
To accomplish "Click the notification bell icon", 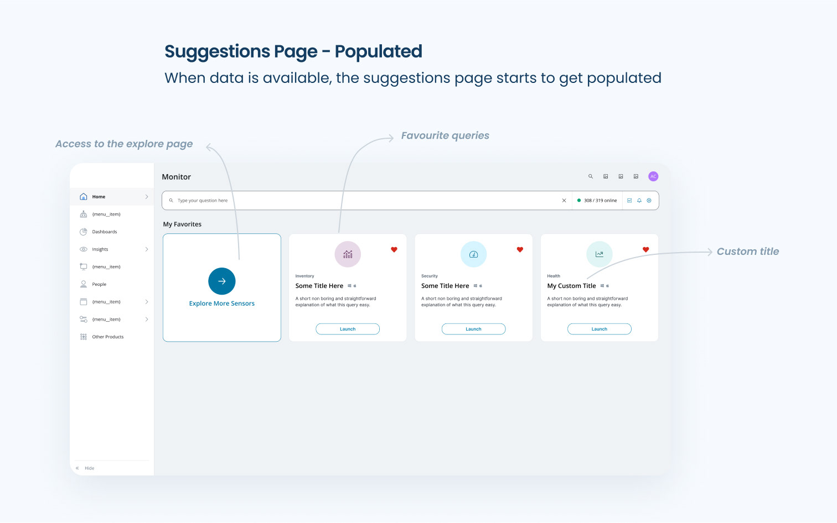I will [x=639, y=201].
